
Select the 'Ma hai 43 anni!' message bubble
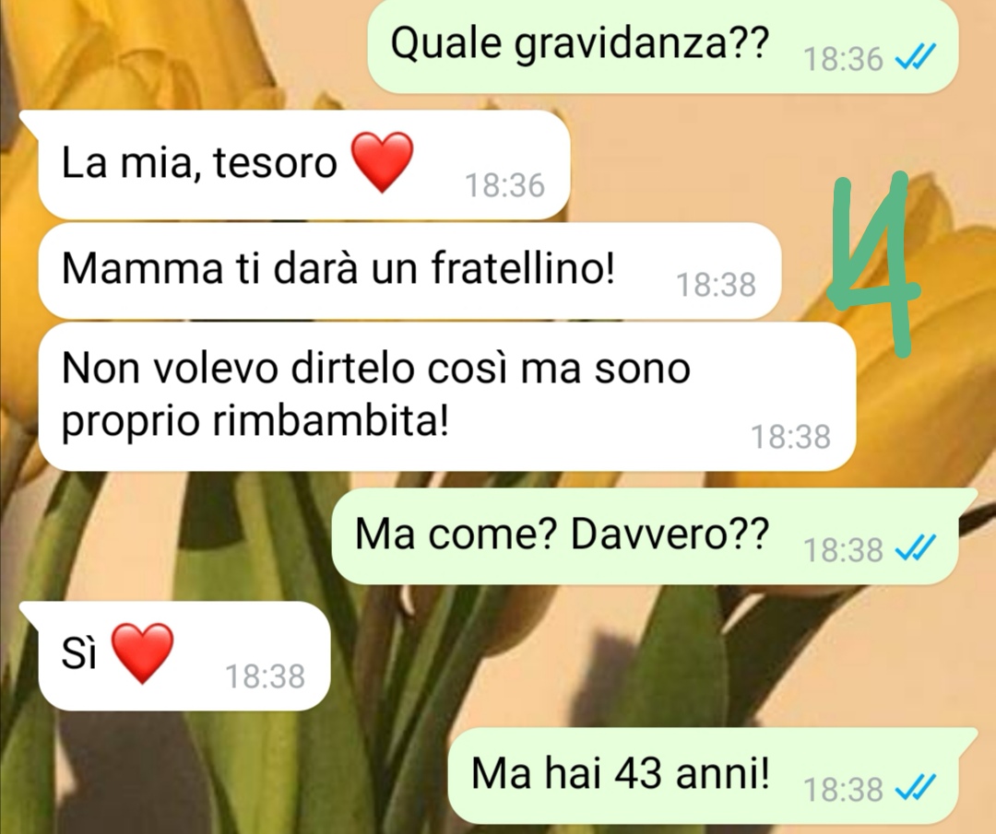click(711, 776)
